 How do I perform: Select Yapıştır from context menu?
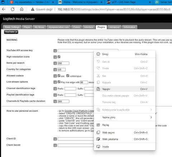click(125, 89)
